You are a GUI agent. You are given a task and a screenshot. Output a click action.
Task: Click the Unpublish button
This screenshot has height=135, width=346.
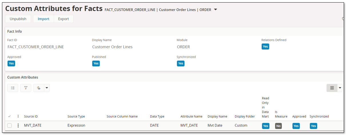(18, 19)
